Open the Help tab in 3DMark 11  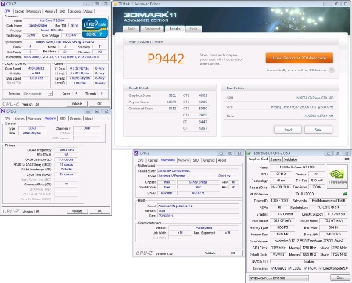tap(193, 29)
